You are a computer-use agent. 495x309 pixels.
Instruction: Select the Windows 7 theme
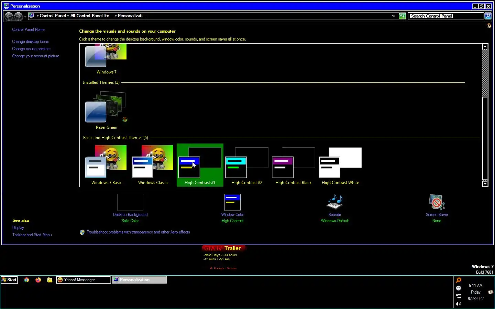(x=106, y=59)
